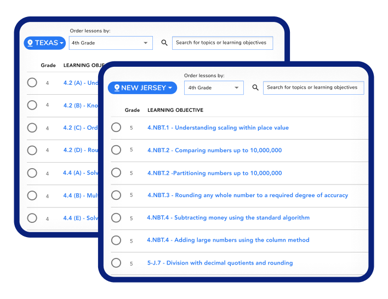The width and height of the screenshot is (388, 299).
Task: Open 5-J.7 Division with decimal quotients link
Action: pos(220,263)
